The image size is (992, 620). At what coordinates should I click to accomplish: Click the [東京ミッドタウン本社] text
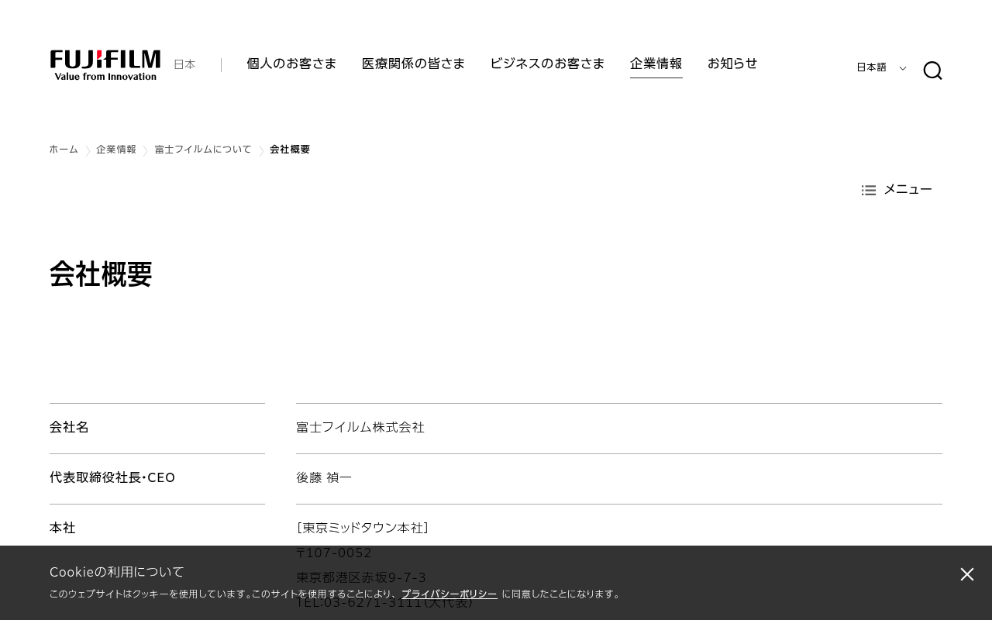(x=363, y=528)
